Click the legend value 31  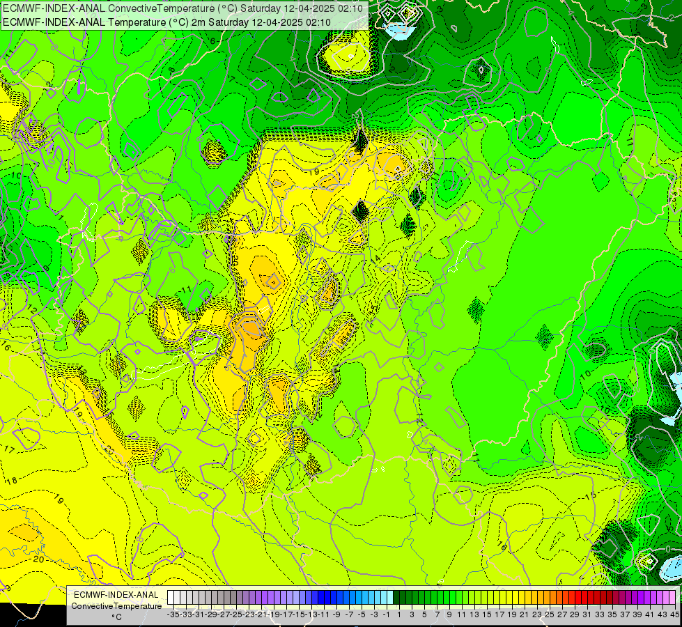tap(587, 614)
